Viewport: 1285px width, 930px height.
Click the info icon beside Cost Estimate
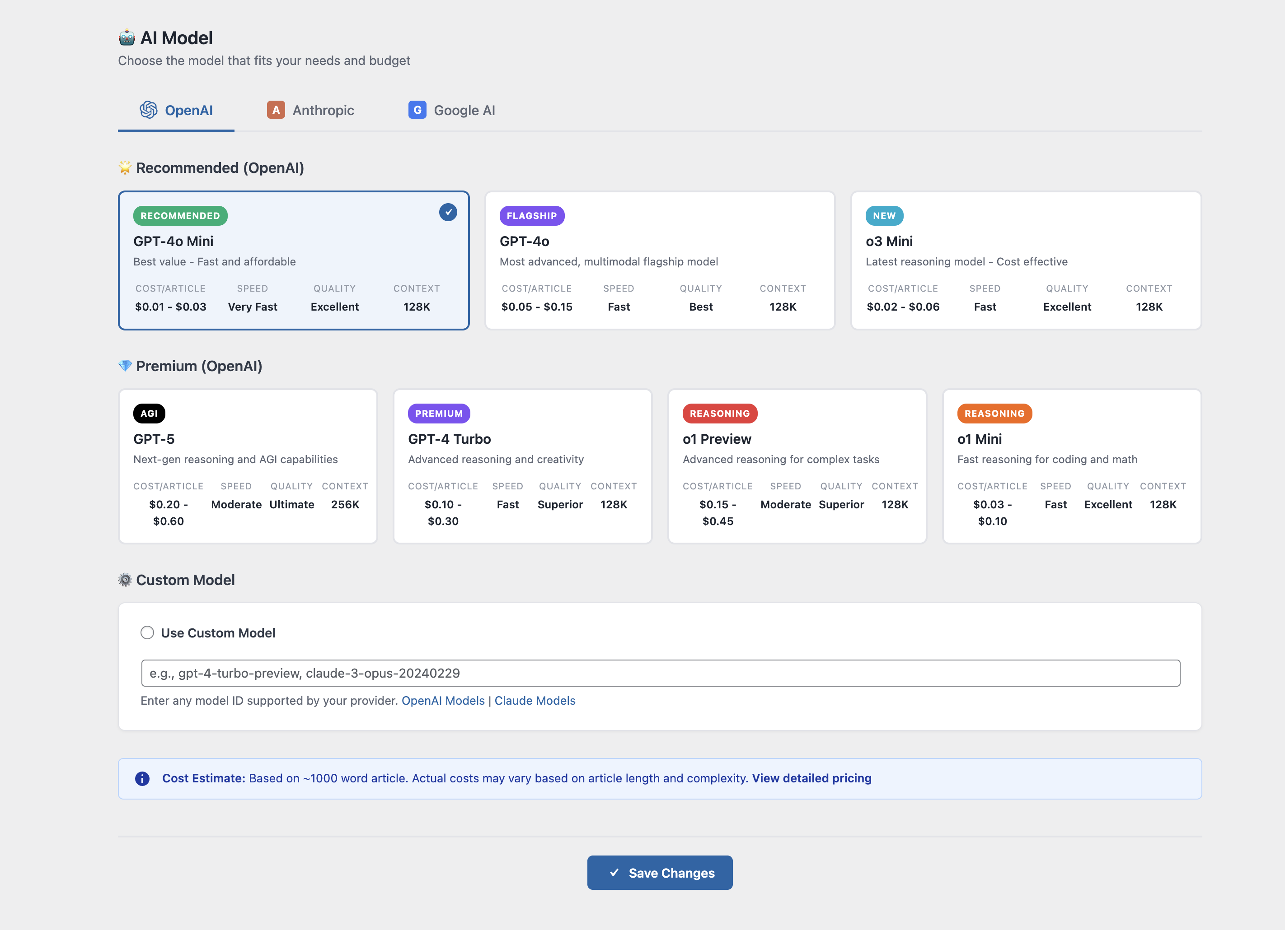click(142, 779)
